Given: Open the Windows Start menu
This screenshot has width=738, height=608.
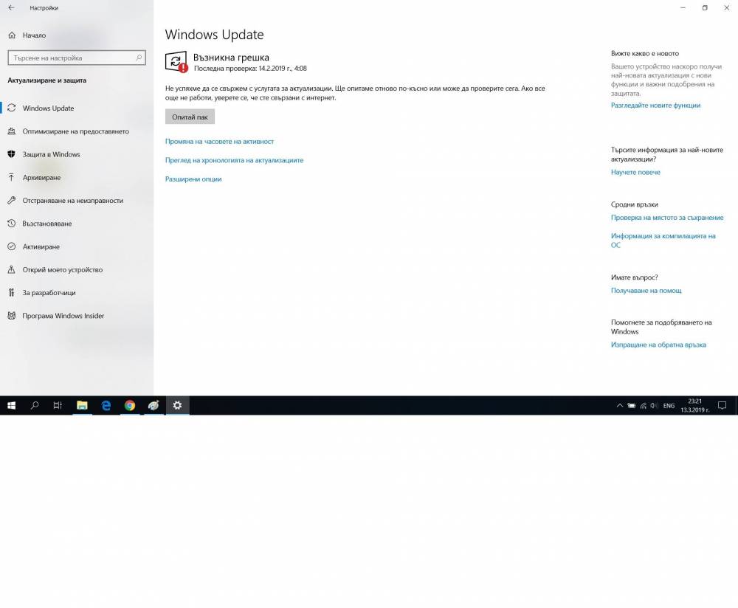Looking at the screenshot, I should click(x=11, y=405).
